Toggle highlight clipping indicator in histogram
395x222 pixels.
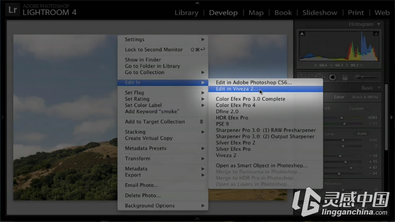click(376, 34)
